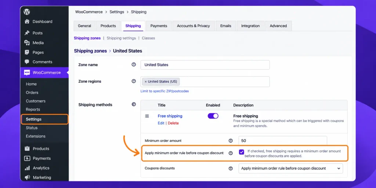Switch to the General tab
Viewport: 376px width, 188px height.
[x=84, y=26]
